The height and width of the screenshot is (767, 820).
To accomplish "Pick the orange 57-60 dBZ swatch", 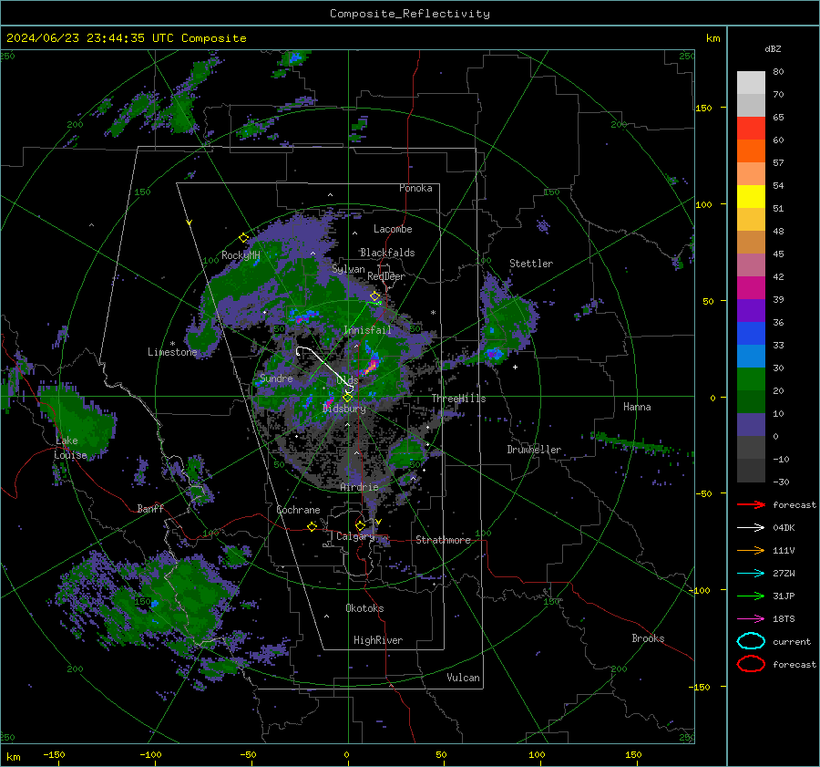I will tap(751, 151).
